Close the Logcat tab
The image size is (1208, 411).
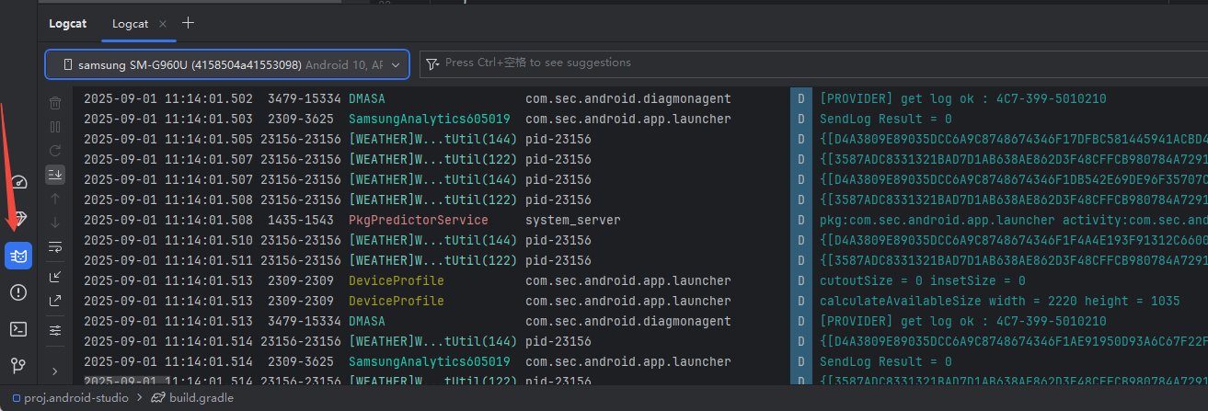tap(163, 24)
